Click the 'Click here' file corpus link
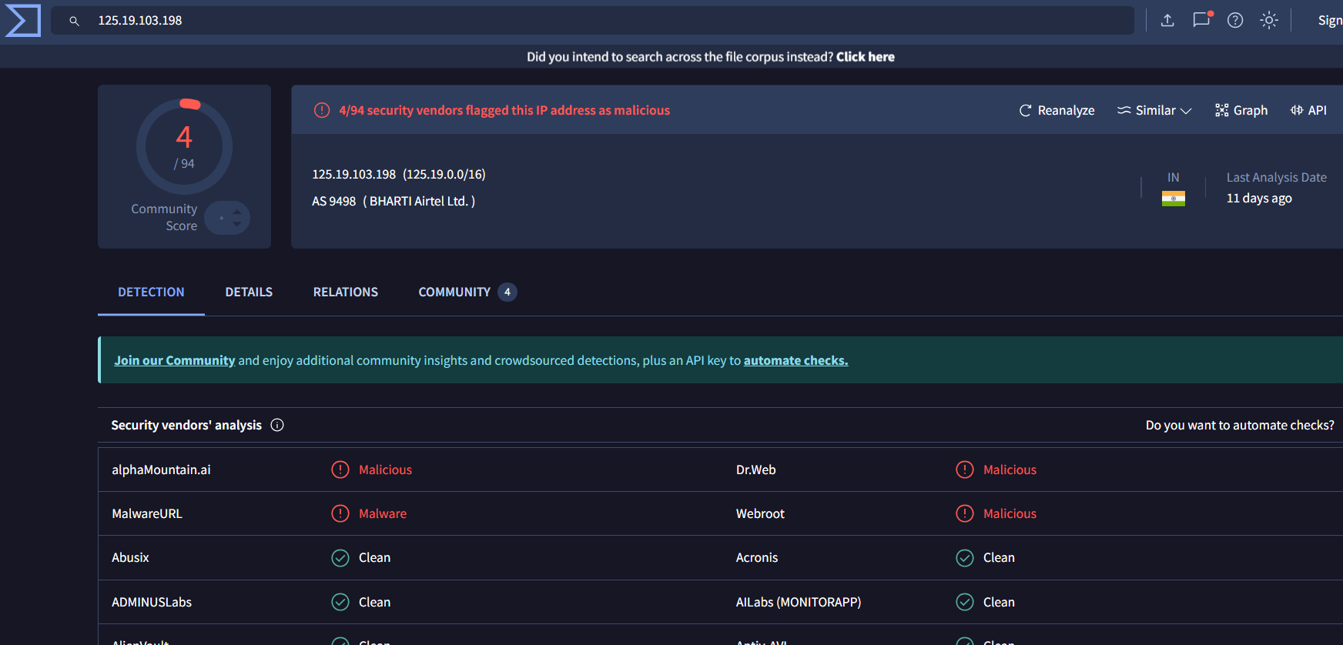 (866, 56)
